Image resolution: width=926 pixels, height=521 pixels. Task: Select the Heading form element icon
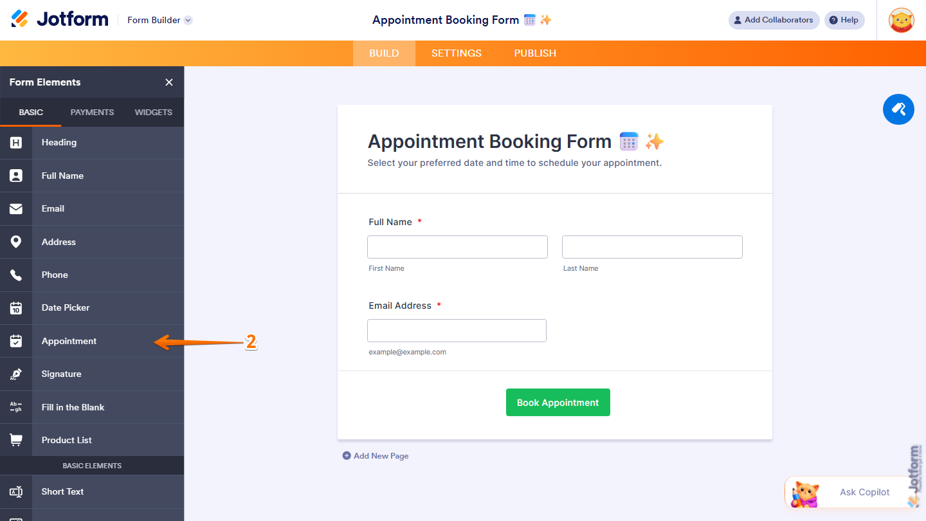pyautogui.click(x=15, y=142)
